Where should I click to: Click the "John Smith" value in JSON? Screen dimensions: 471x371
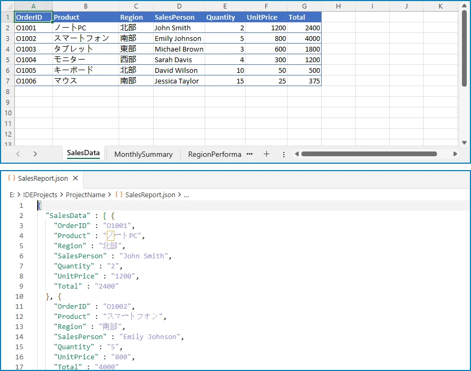[x=144, y=256]
